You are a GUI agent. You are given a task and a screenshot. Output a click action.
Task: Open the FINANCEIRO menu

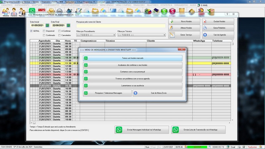point(139,5)
